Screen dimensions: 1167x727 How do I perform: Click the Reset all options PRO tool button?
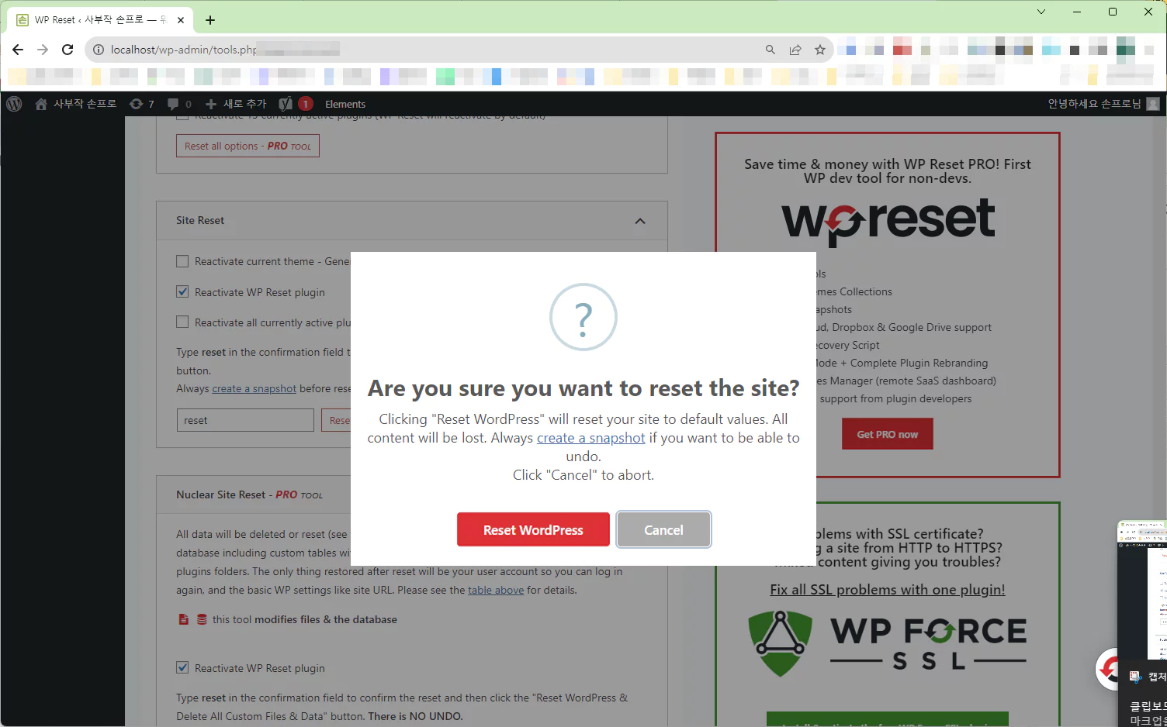(248, 146)
